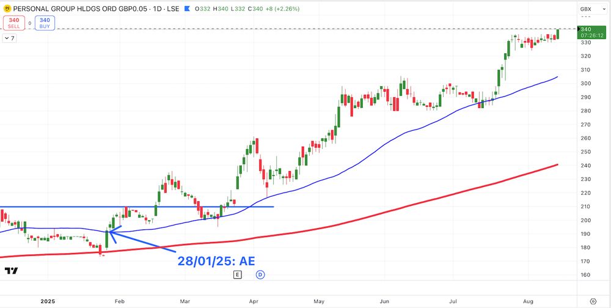Open chart settings gear icon
The image size is (611, 308).
[593, 301]
